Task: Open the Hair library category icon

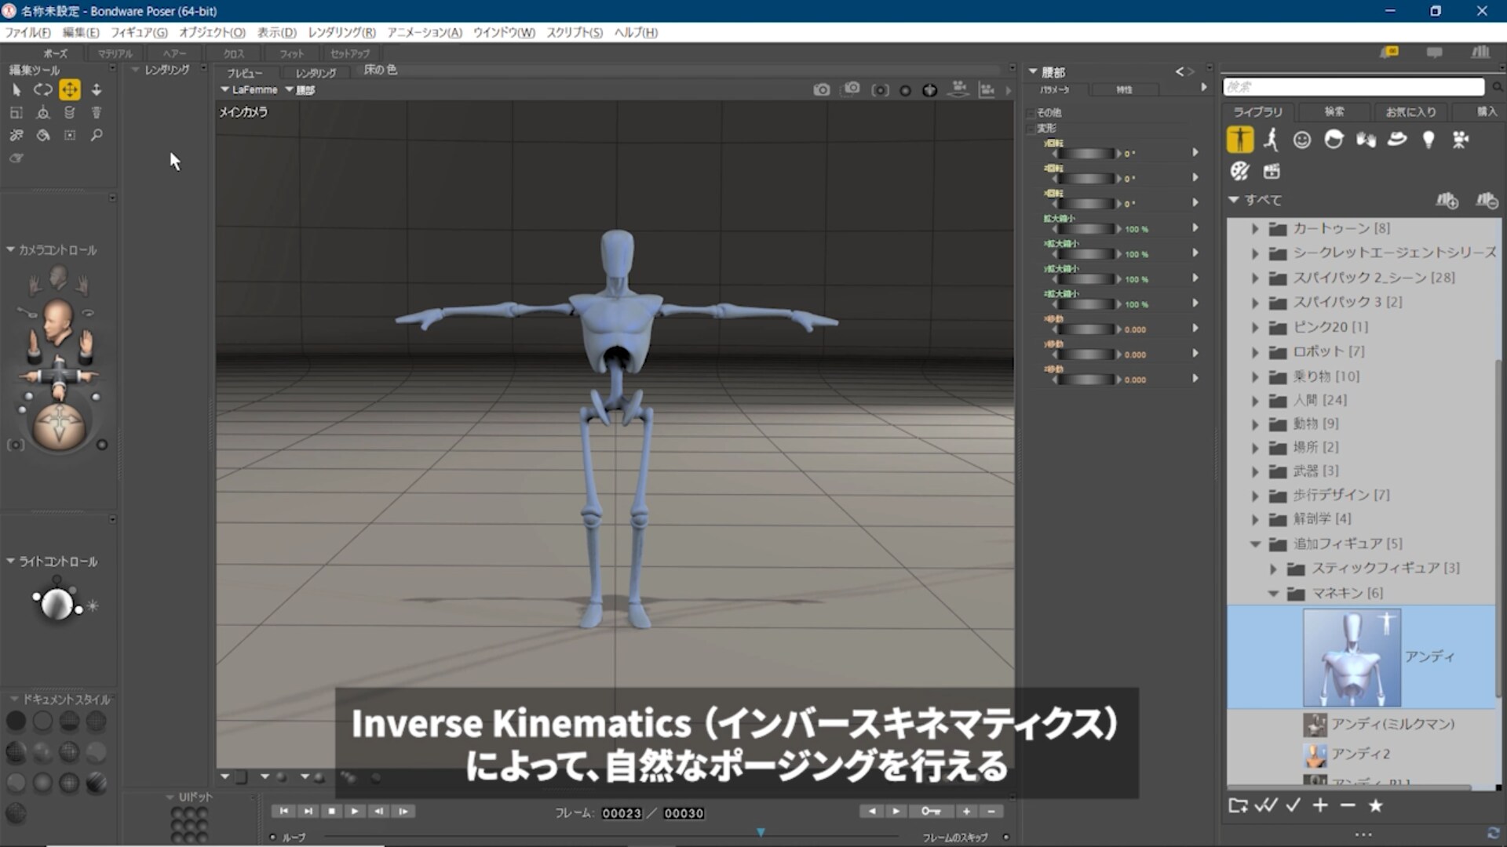Action: (x=1334, y=140)
